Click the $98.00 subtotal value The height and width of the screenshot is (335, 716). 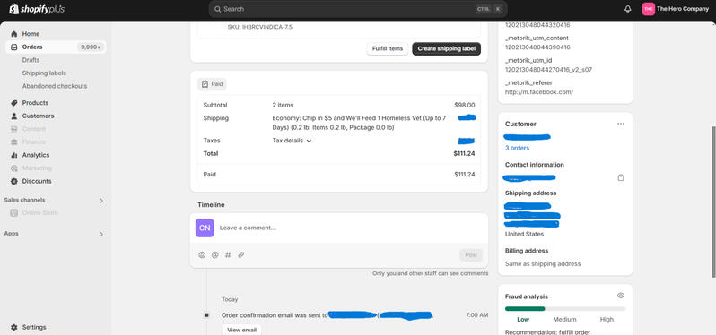click(465, 106)
